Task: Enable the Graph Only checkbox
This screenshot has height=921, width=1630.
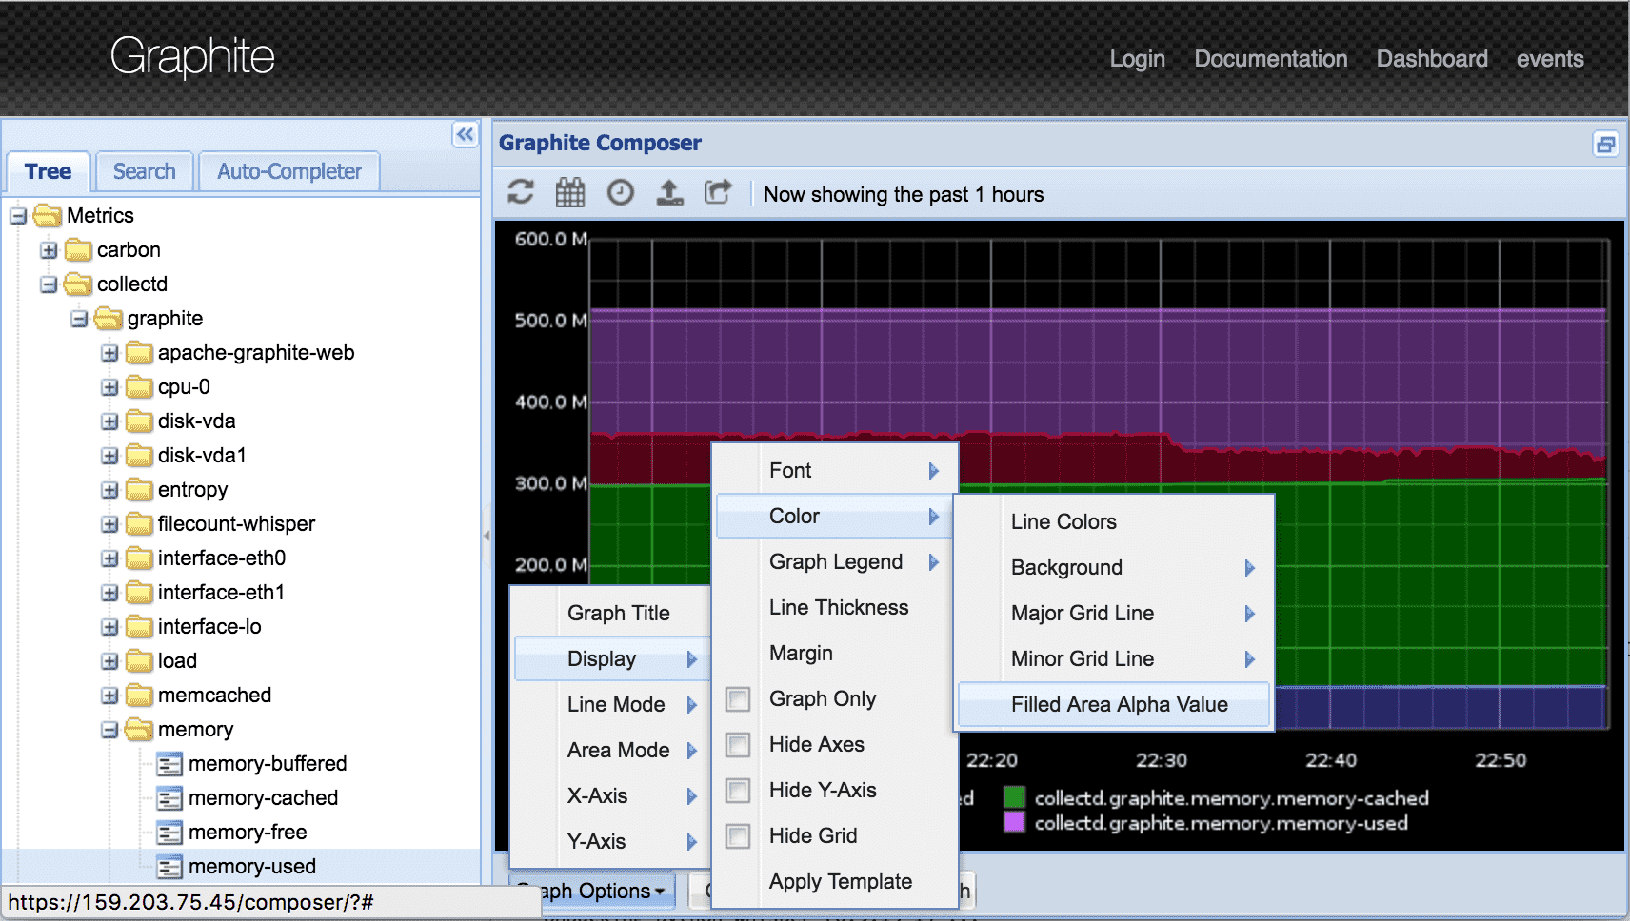Action: point(738,699)
